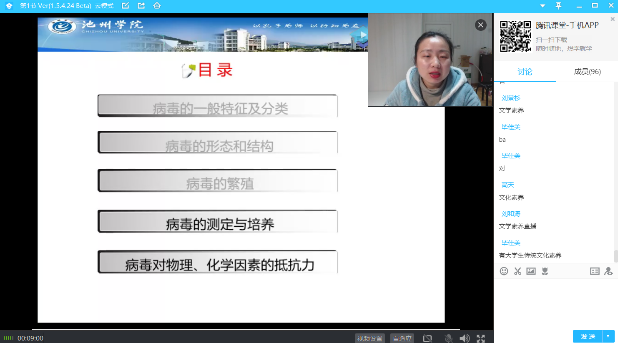Image resolution: width=618 pixels, height=343 pixels.
Task: Close the teacher webcam overlay
Action: [480, 25]
